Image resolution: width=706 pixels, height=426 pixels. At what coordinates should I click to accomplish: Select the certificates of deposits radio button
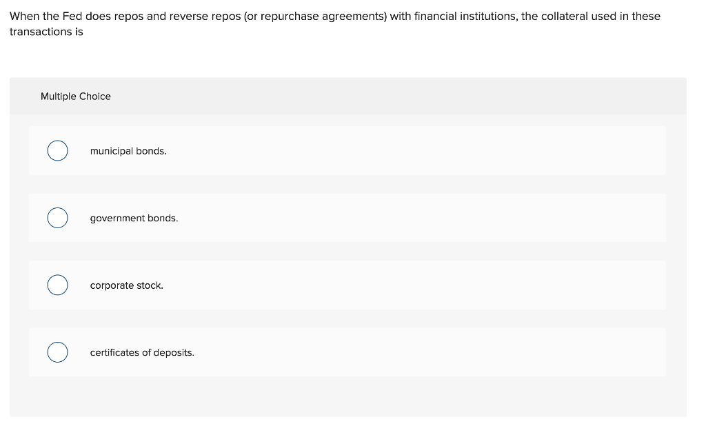coord(57,352)
